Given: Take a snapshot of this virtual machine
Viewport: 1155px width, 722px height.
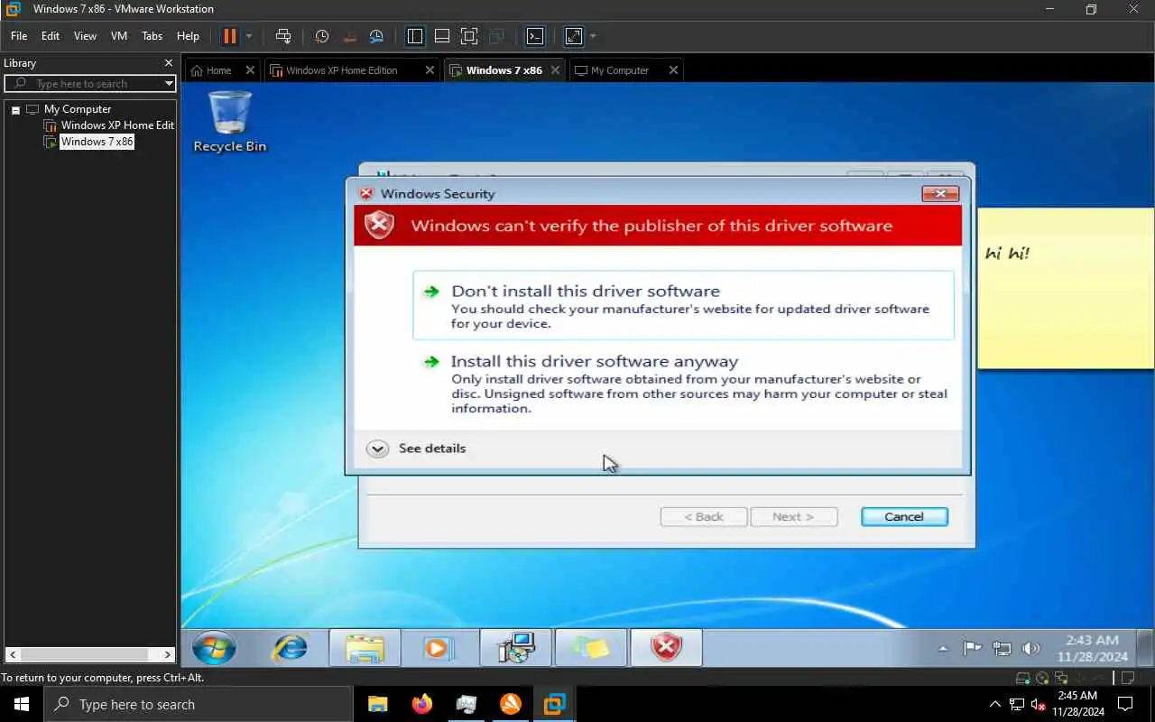Looking at the screenshot, I should 322,36.
